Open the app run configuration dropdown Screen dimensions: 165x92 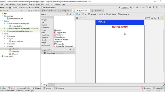(x=125, y=7)
